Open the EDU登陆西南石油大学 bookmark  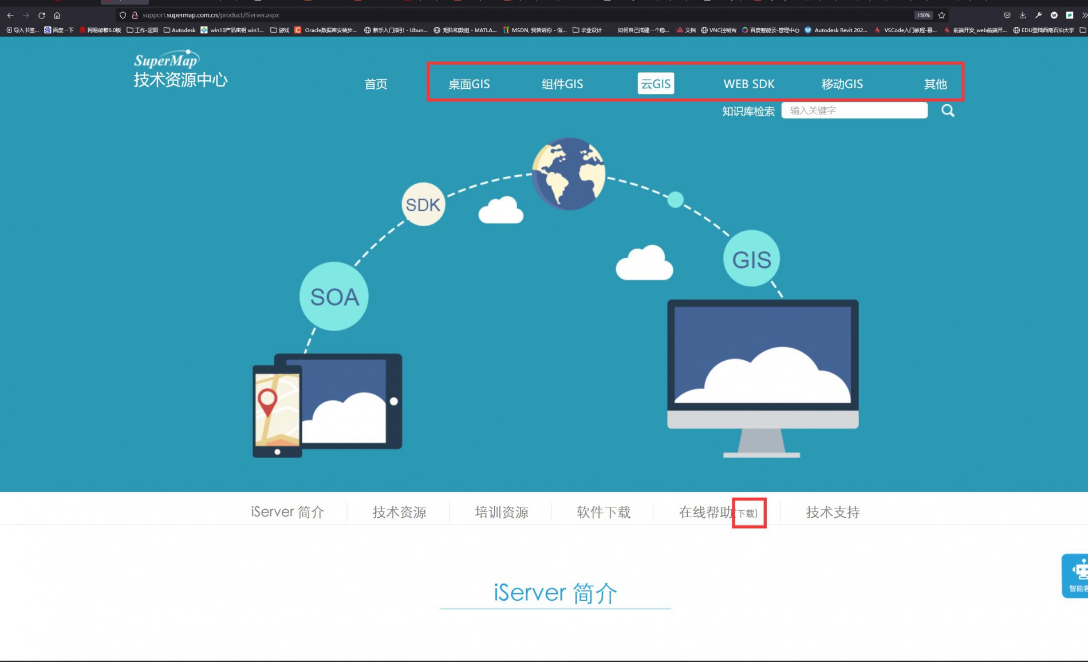point(1043,30)
